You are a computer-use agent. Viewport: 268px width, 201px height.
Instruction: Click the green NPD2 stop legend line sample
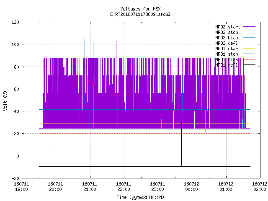249,32
